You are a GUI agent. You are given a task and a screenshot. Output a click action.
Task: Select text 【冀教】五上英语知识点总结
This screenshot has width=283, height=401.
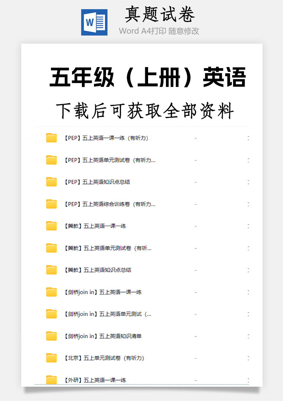(98, 270)
